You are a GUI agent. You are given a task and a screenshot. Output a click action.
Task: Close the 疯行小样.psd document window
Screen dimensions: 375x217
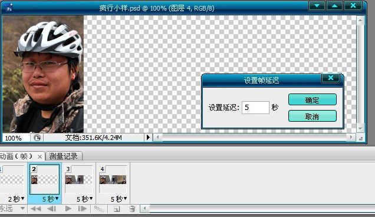click(353, 6)
